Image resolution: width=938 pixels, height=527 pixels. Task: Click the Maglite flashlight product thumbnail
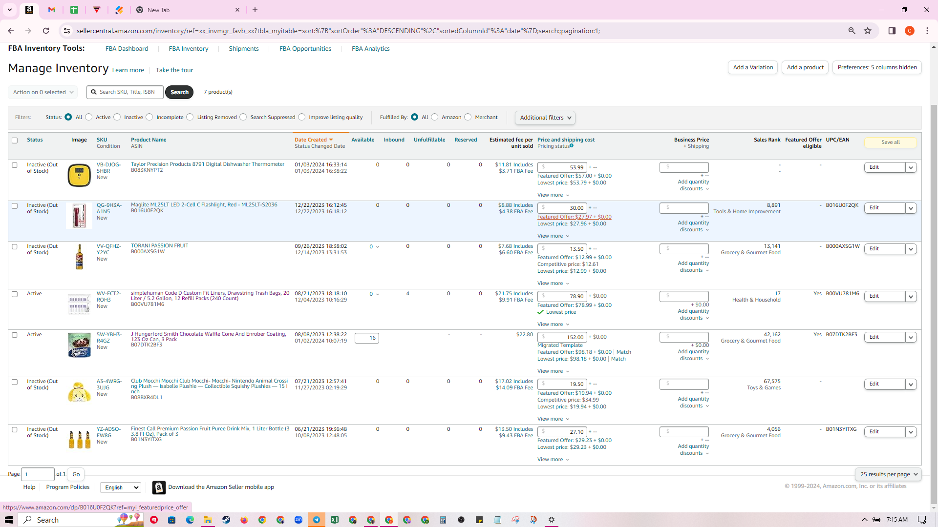pyautogui.click(x=79, y=216)
